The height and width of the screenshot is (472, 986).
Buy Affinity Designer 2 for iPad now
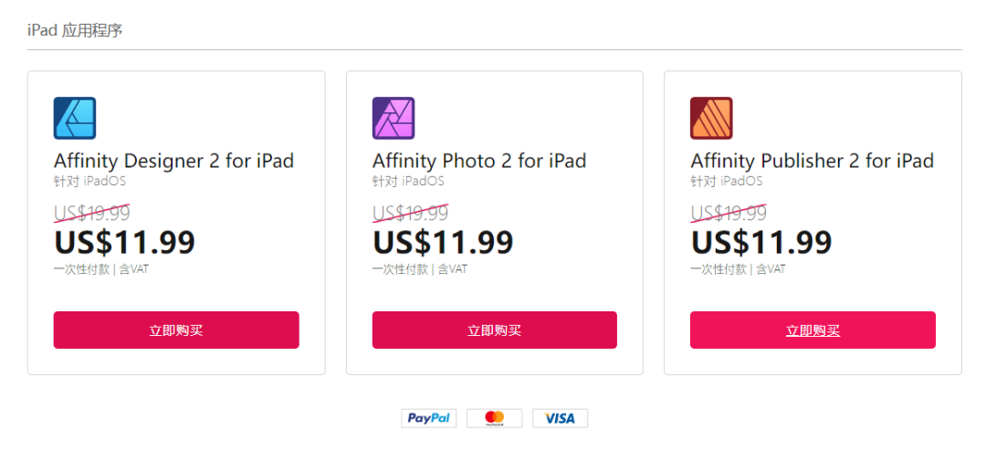[x=176, y=330]
